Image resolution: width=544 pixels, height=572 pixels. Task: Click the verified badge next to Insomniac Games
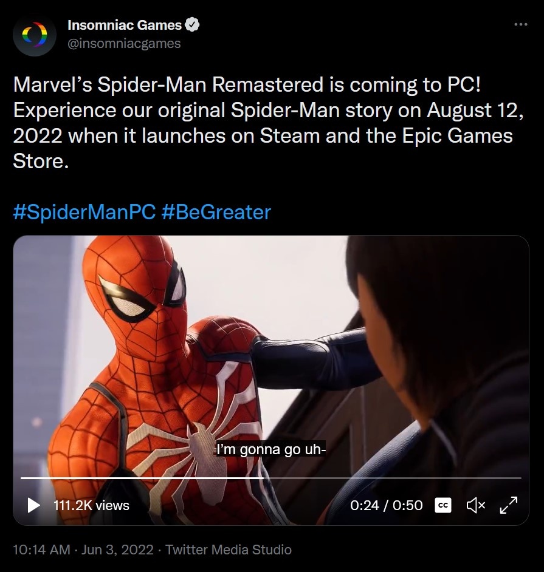(192, 25)
